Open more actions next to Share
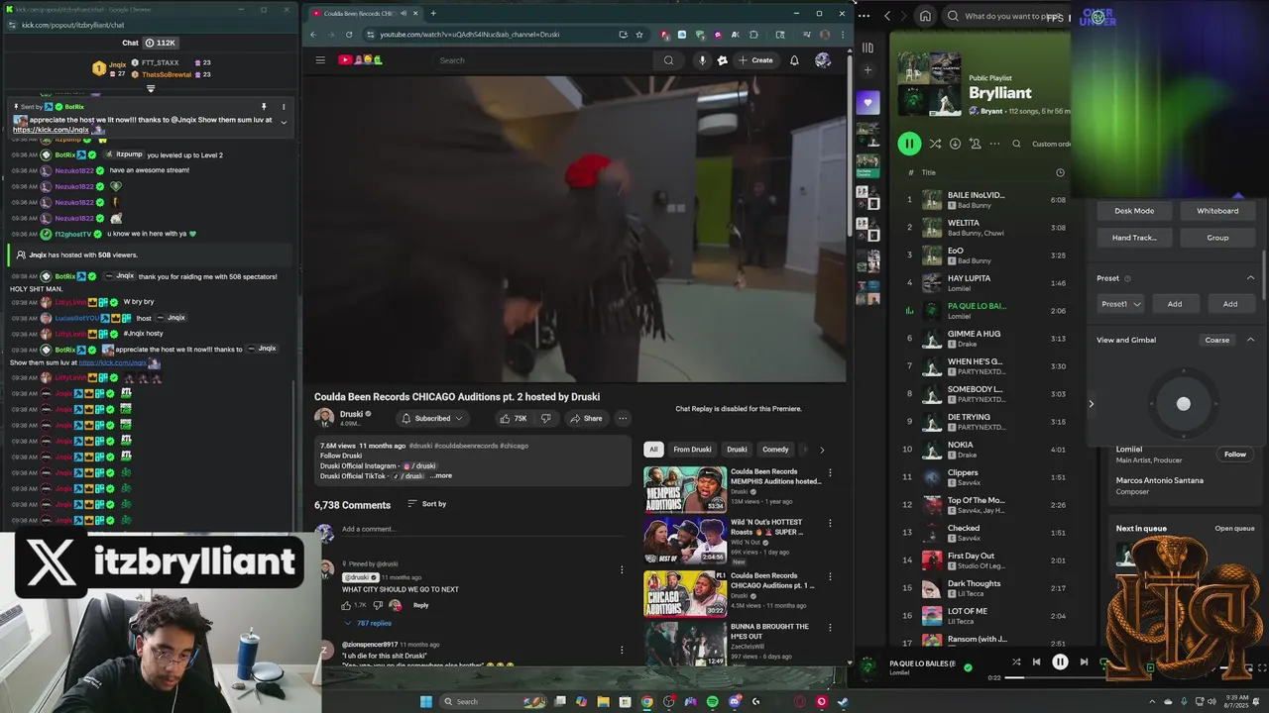Viewport: 1269px width, 713px height. pos(623,418)
